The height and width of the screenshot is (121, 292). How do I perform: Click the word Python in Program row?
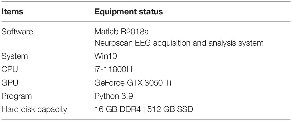(107, 97)
